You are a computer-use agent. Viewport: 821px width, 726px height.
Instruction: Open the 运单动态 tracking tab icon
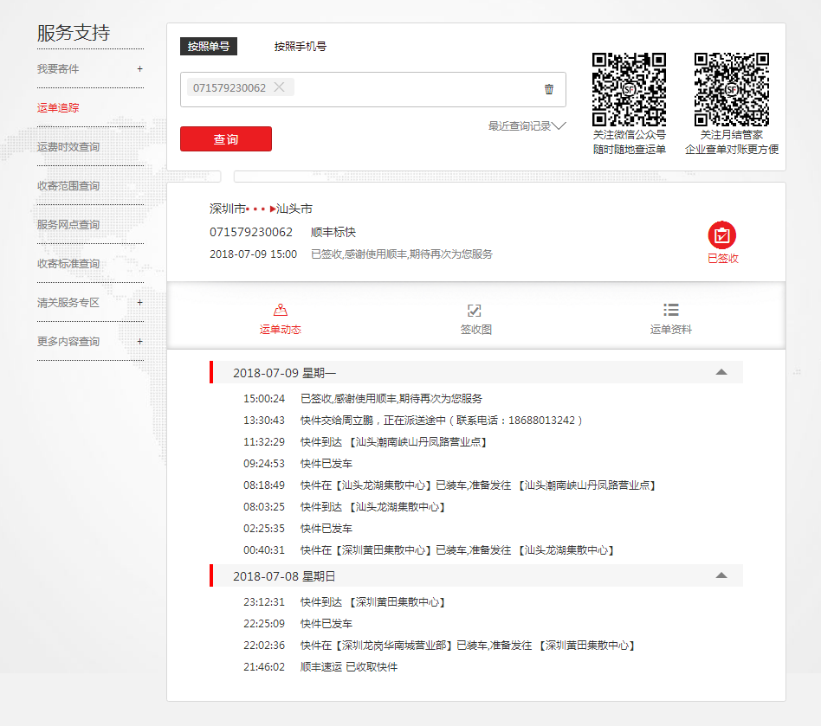point(281,310)
